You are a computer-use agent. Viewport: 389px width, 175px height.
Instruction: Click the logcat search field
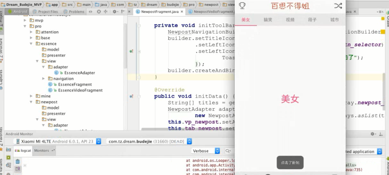[229, 151]
